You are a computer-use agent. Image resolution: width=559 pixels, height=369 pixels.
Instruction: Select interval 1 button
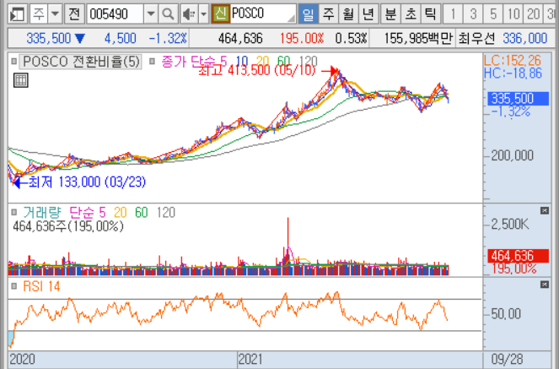coord(453,14)
